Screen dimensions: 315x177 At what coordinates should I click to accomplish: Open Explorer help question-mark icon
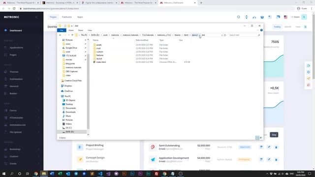[261, 30]
